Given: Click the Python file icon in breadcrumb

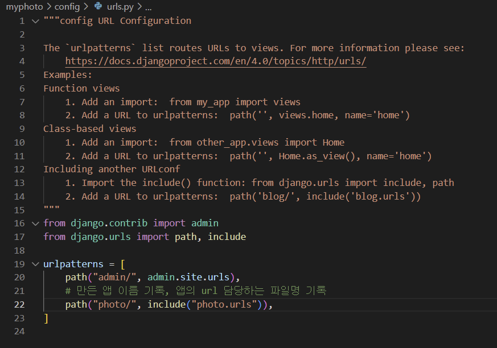Looking at the screenshot, I should [x=98, y=6].
